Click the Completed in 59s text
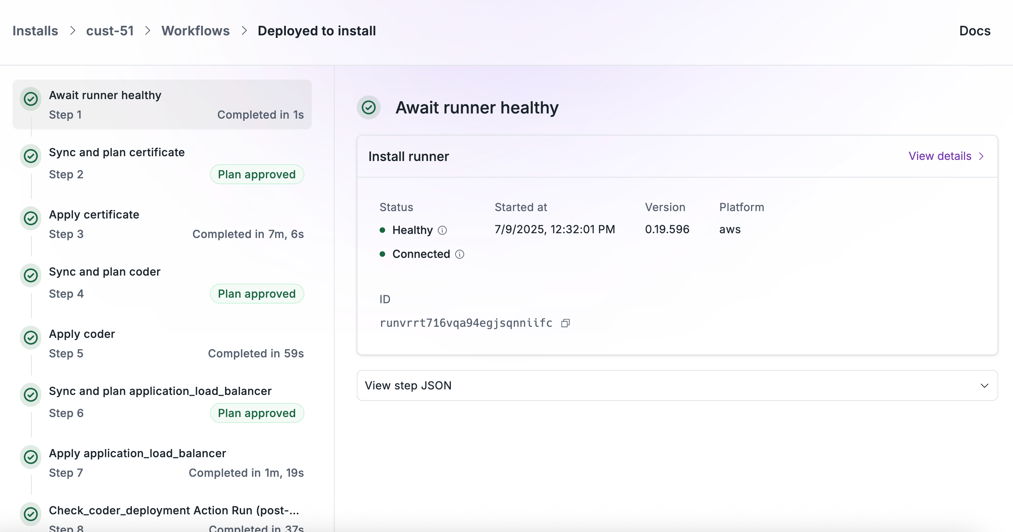This screenshot has height=532, width=1013. point(256,353)
